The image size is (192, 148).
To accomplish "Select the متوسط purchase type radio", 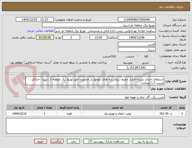I will click(x=136, y=62).
